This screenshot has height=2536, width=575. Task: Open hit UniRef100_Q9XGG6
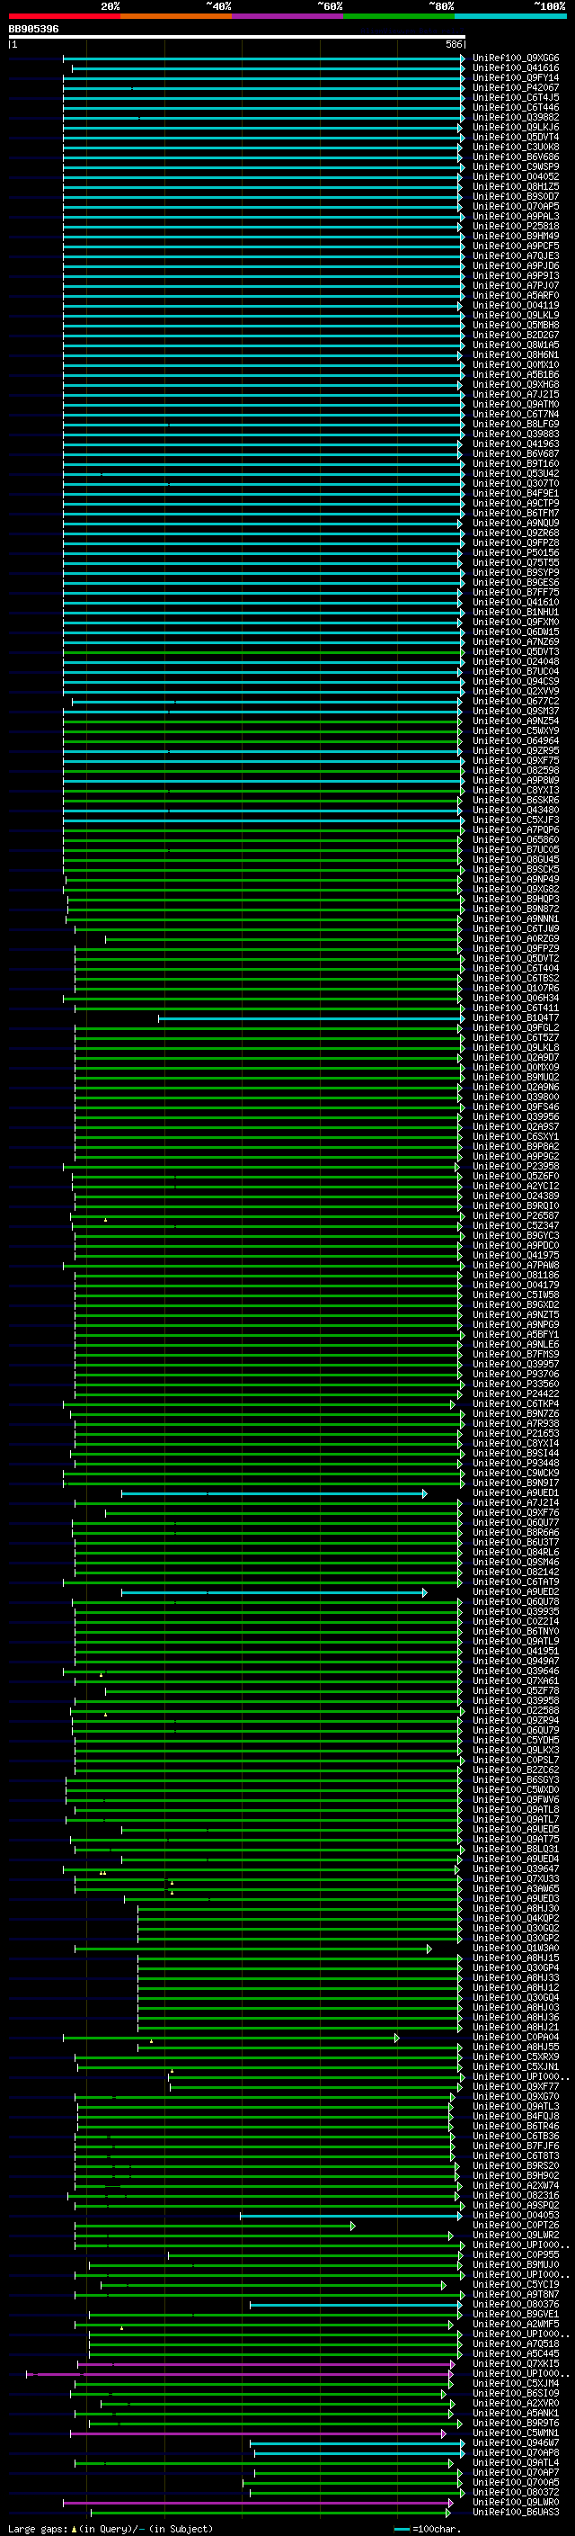(x=515, y=58)
